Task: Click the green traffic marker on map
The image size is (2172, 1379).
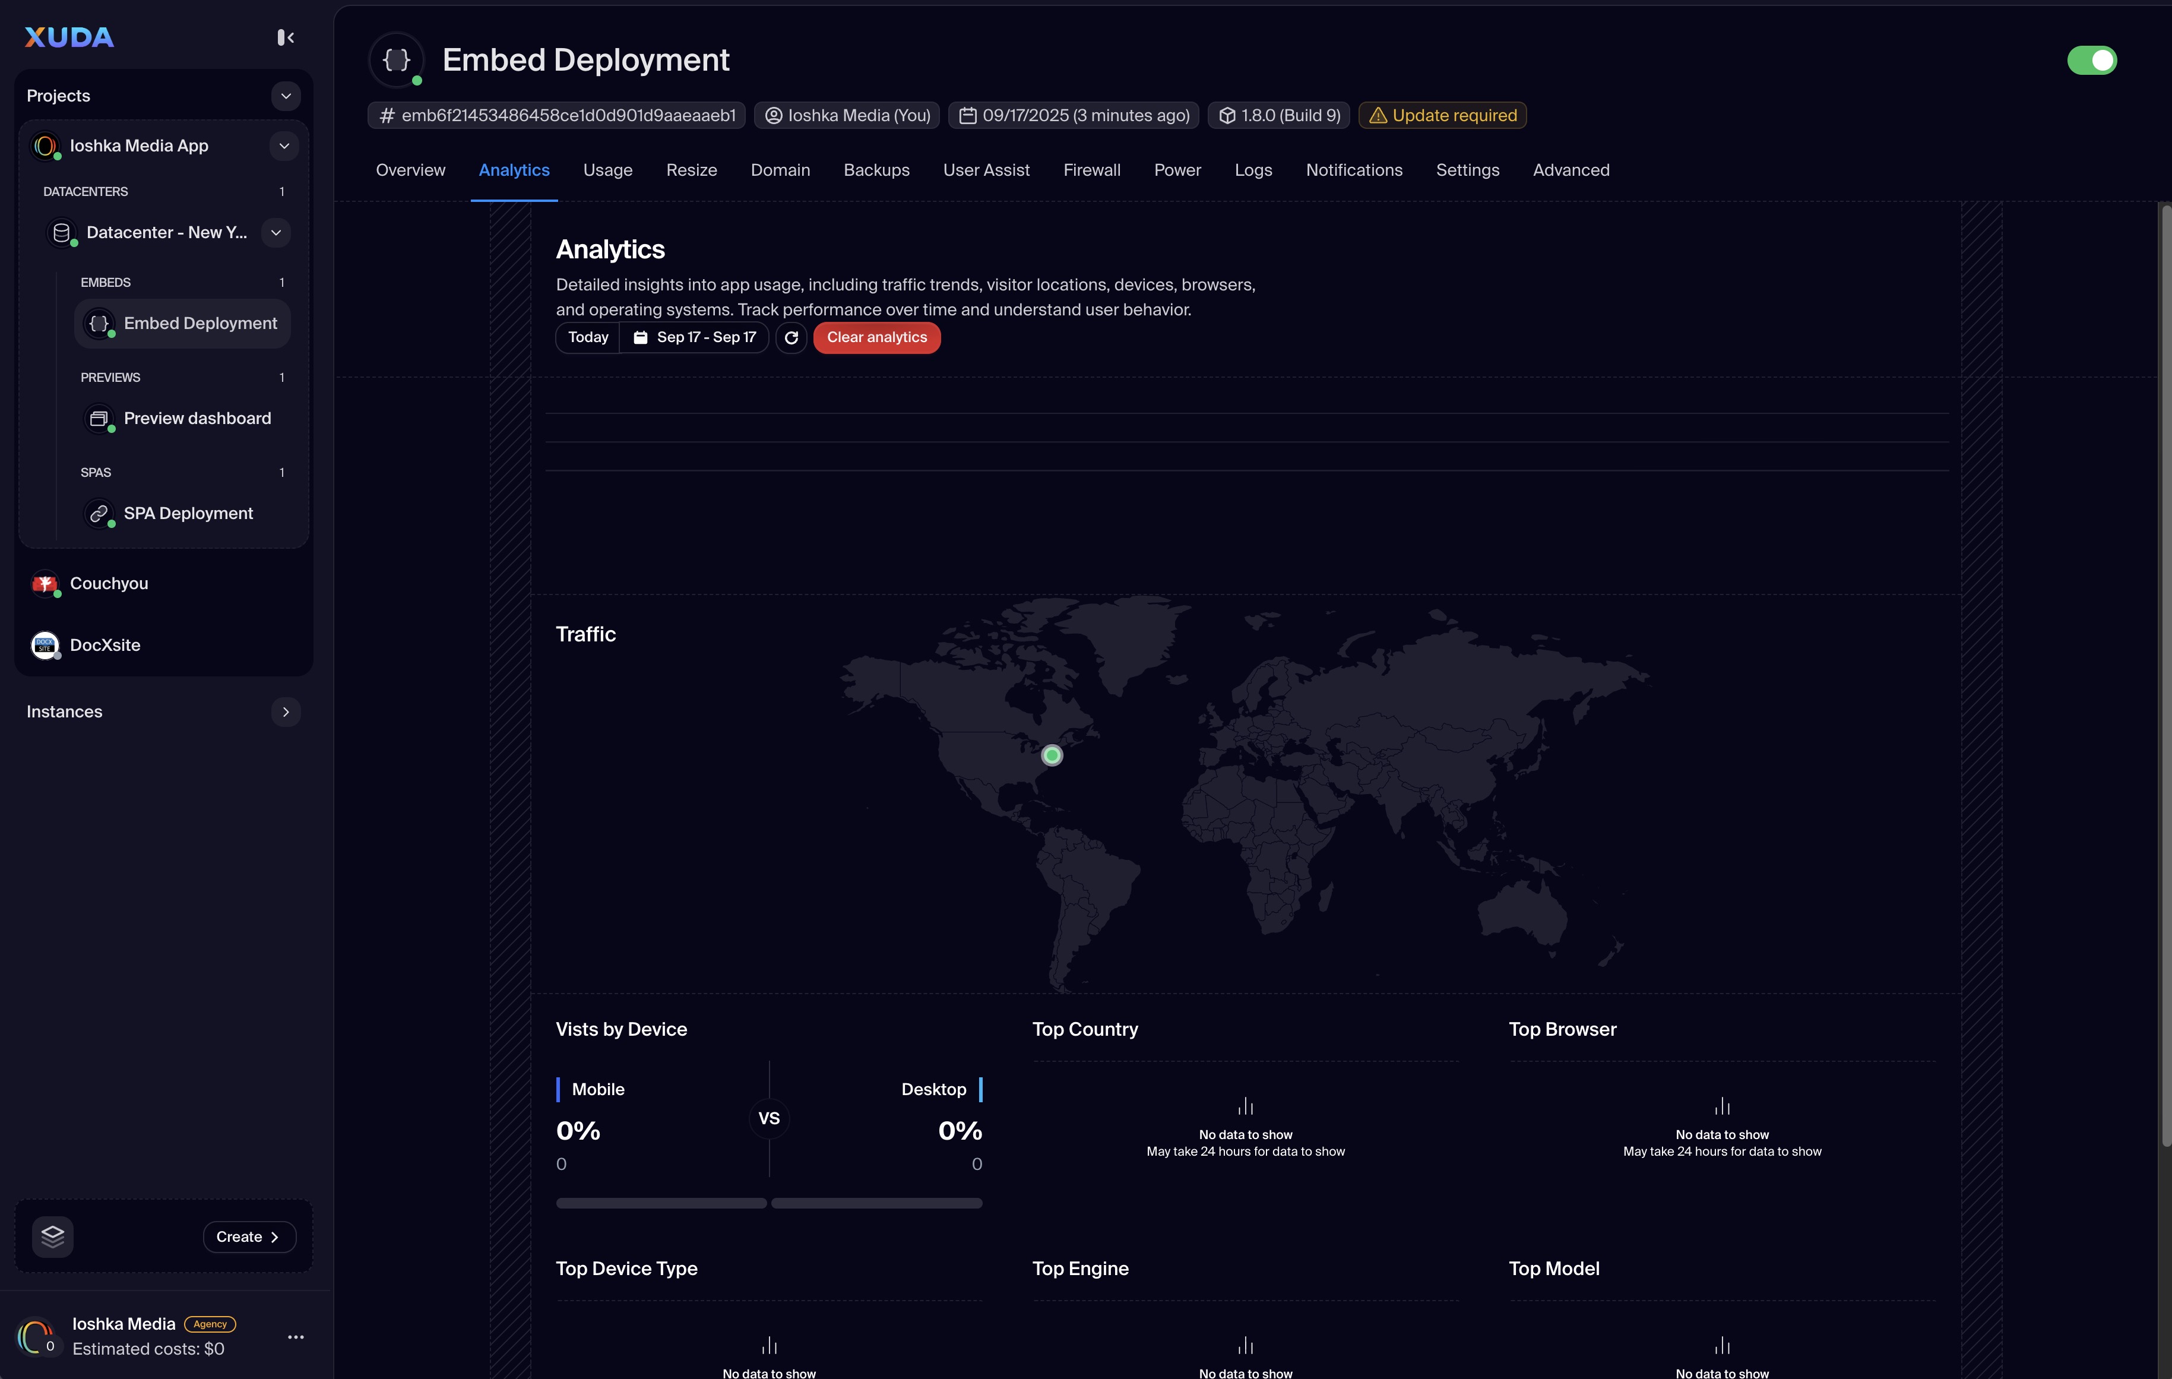Action: 1052,756
